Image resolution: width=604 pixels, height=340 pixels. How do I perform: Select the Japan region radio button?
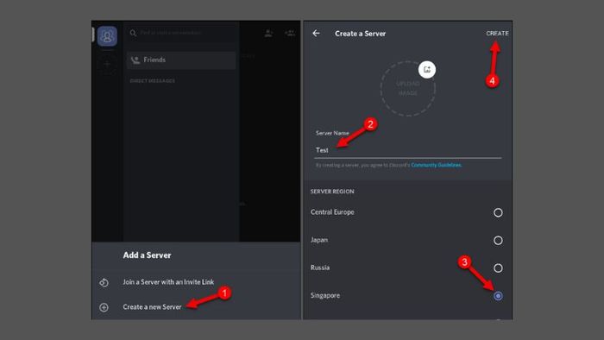pos(498,240)
